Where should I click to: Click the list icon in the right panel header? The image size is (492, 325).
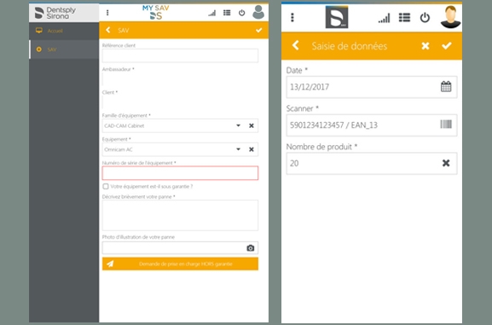pos(404,18)
